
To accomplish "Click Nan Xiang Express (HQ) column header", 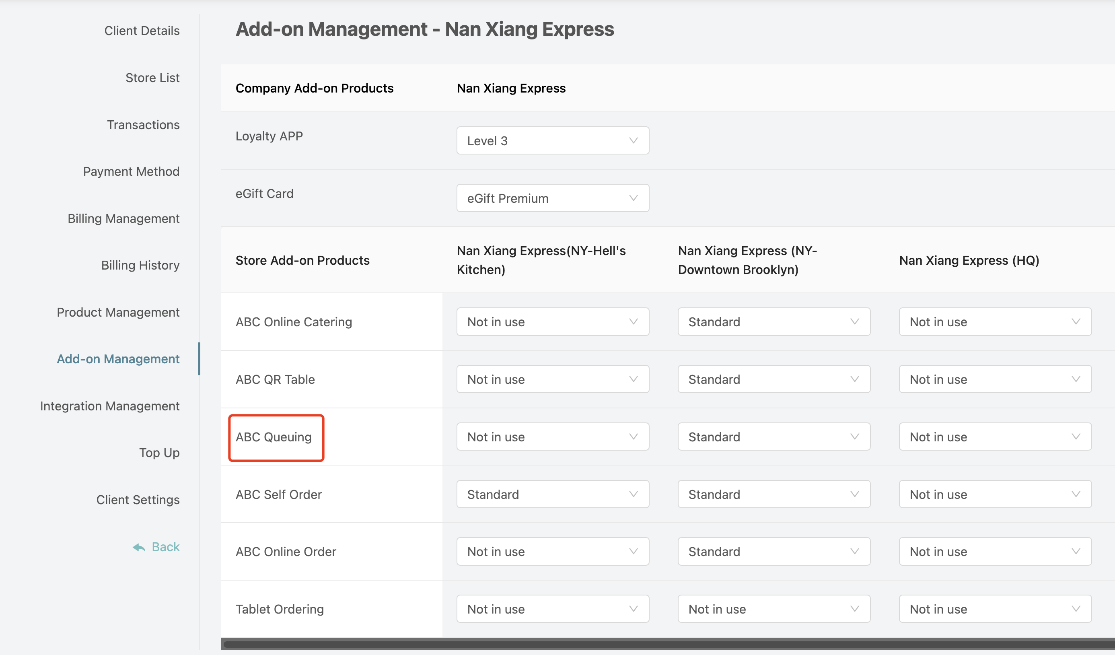I will (x=969, y=260).
